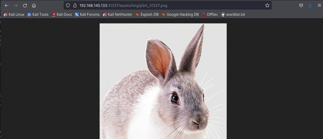Open the tracking protection shield icon
323x139 pixels.
click(68, 5)
